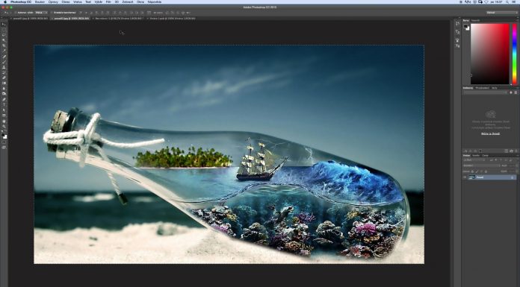Toggle lock position in Layers panel

tap(482, 171)
